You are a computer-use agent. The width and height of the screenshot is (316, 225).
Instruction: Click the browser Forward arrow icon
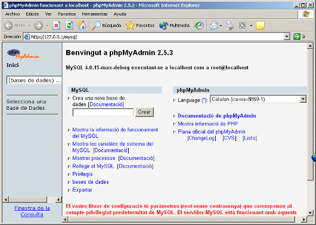(x=38, y=26)
